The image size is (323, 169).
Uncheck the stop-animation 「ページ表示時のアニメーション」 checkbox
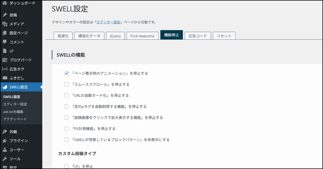67,73
